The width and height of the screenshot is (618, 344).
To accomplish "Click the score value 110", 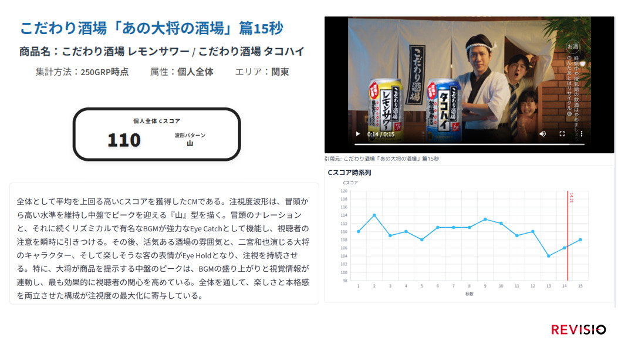I will (x=124, y=140).
